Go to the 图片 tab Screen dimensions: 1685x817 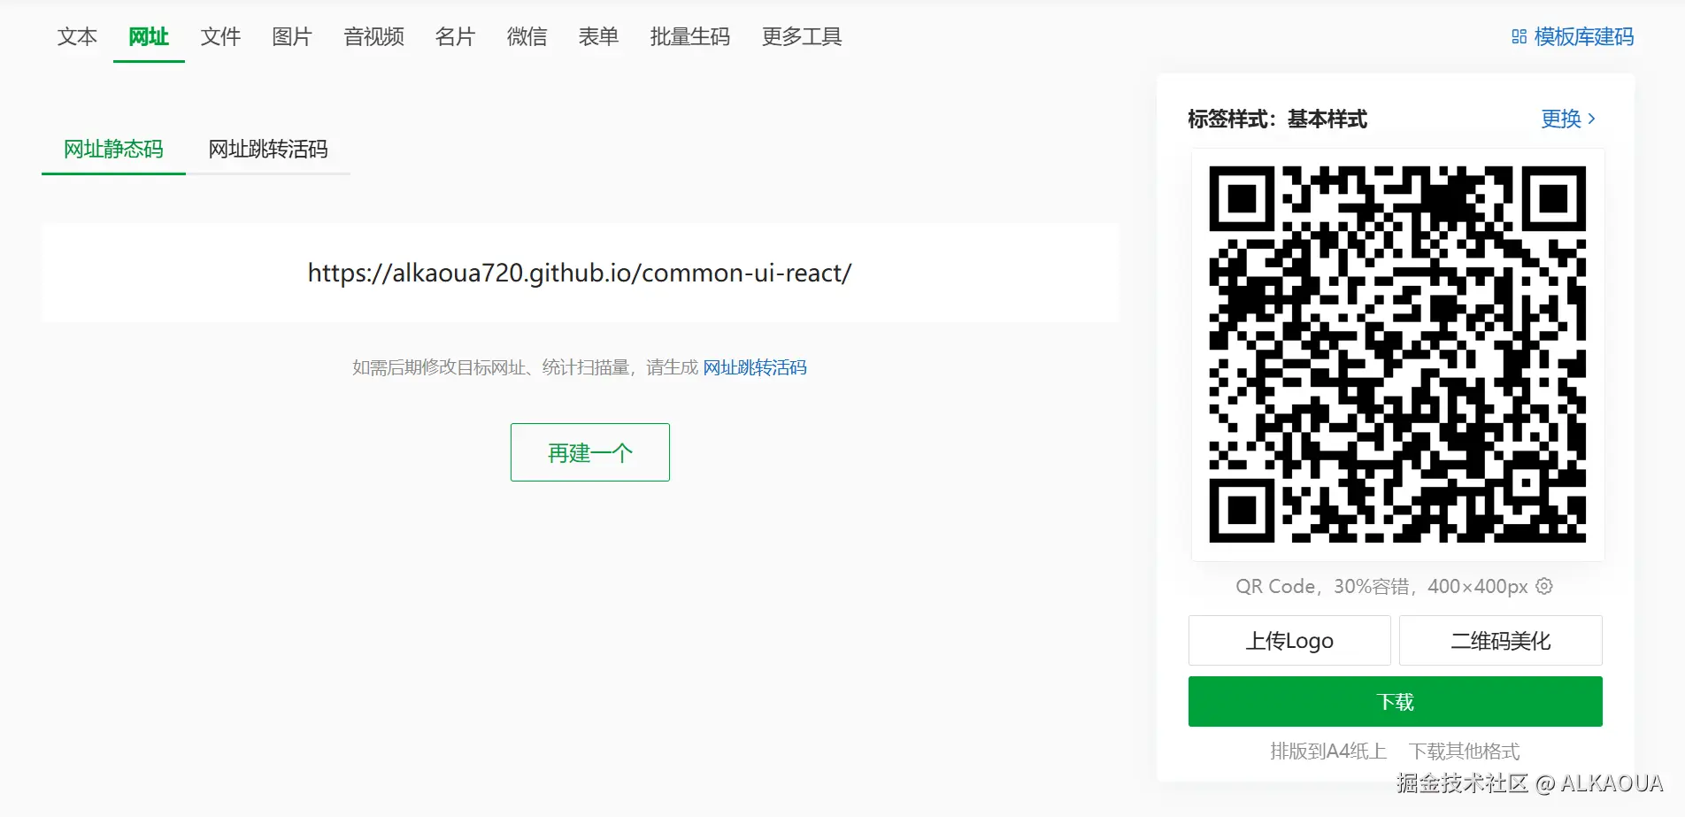[292, 36]
